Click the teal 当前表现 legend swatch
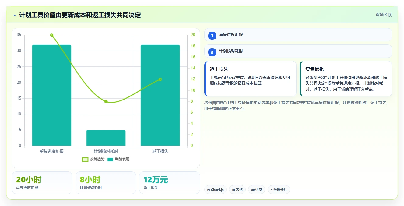This screenshot has width=404, height=206. (110, 159)
